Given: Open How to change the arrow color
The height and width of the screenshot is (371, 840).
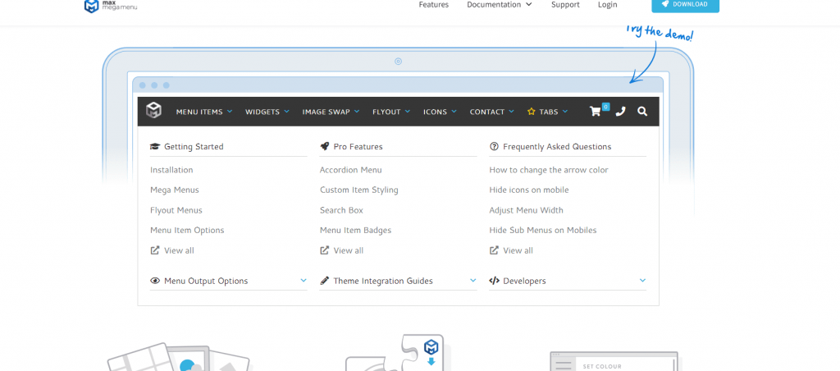Looking at the screenshot, I should click(548, 170).
